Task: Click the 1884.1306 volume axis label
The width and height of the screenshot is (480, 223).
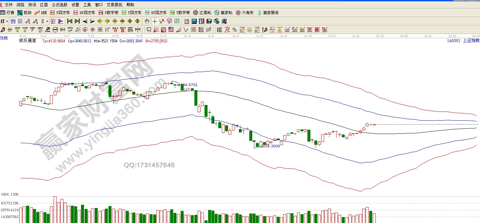Action: point(9,195)
